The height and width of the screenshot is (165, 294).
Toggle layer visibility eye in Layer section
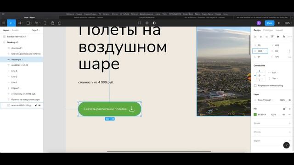tap(290, 100)
